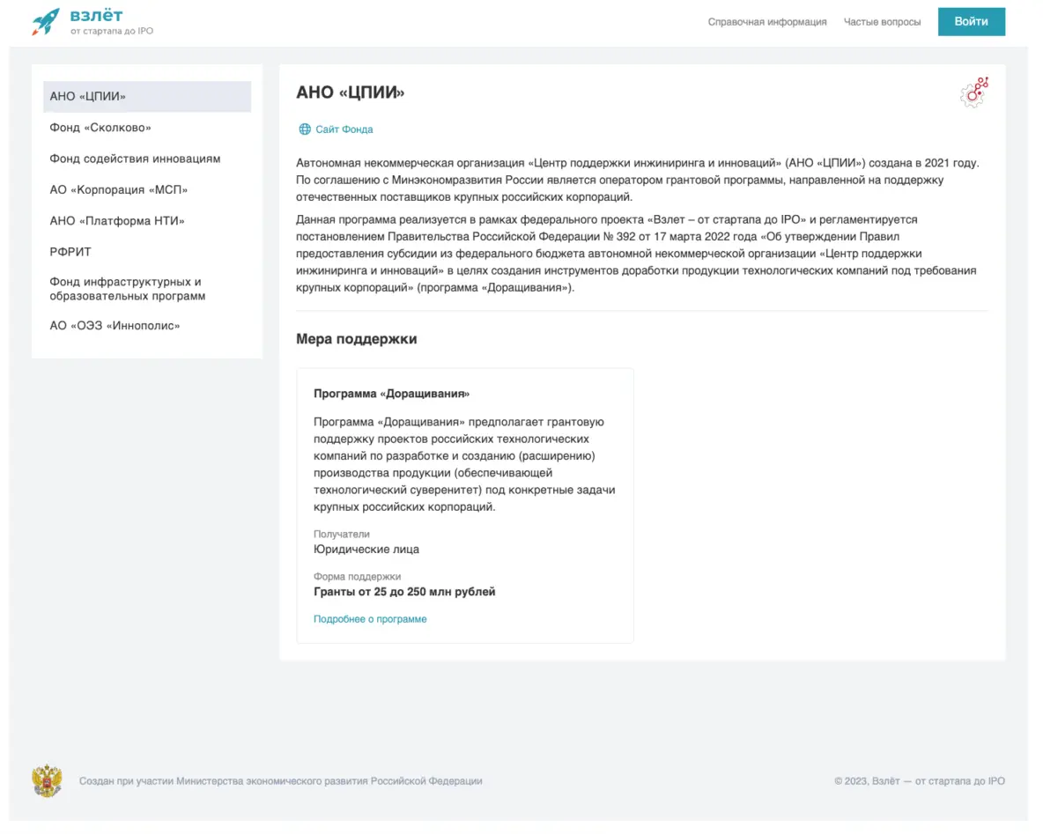Click the Russian coat of arms emblem
This screenshot has height=834, width=1043.
(47, 781)
